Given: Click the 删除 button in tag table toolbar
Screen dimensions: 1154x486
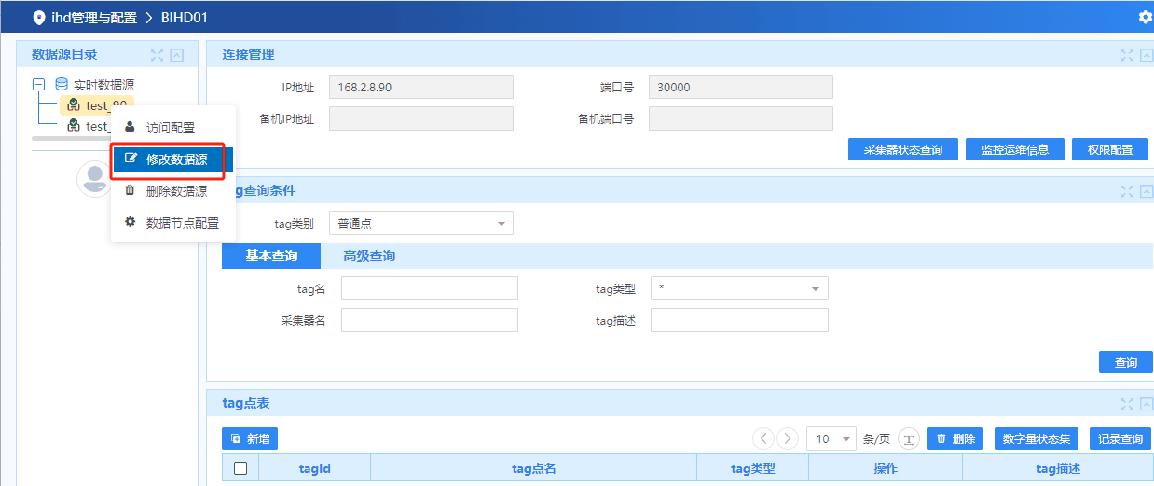Looking at the screenshot, I should (x=955, y=438).
